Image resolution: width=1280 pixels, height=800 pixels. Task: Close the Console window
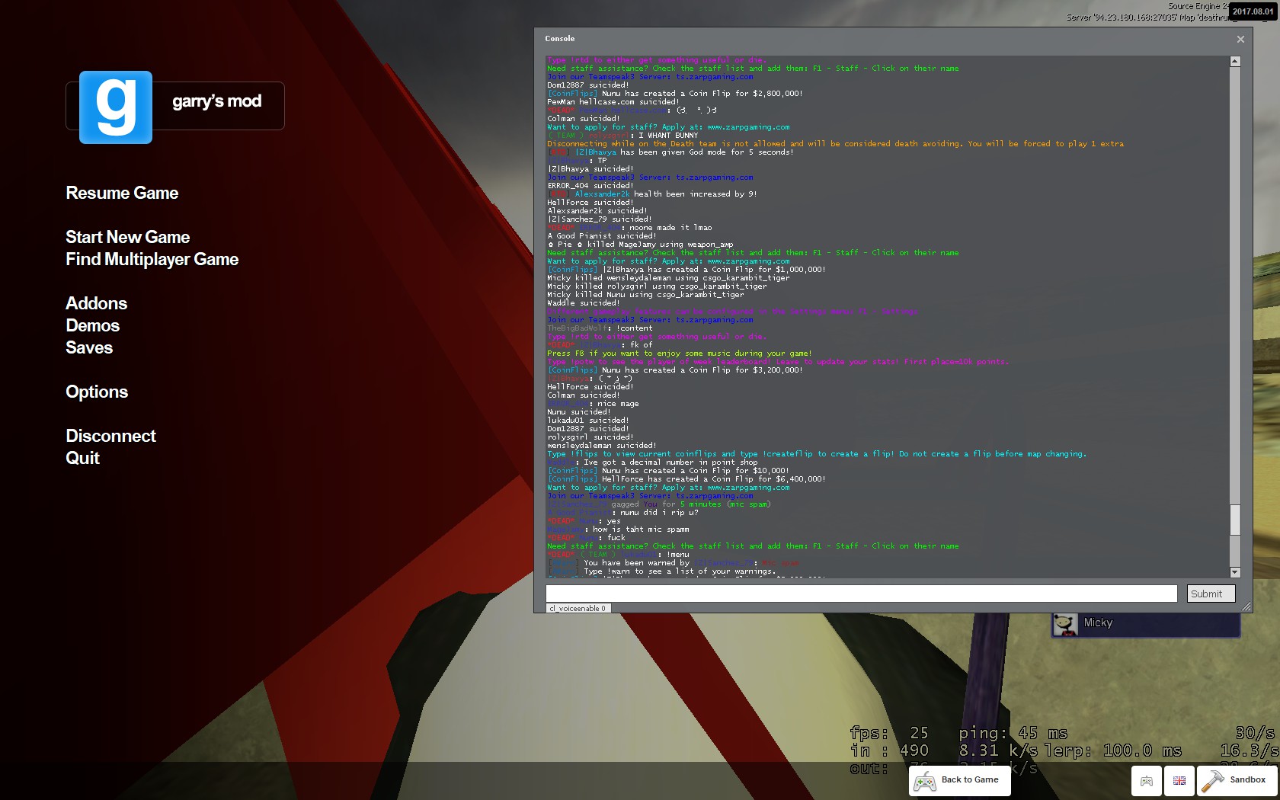tap(1240, 39)
